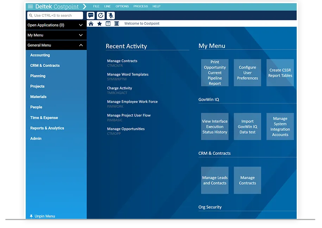Click the Configure User Preferences tile
The height and width of the screenshot is (228, 322).
(247, 73)
